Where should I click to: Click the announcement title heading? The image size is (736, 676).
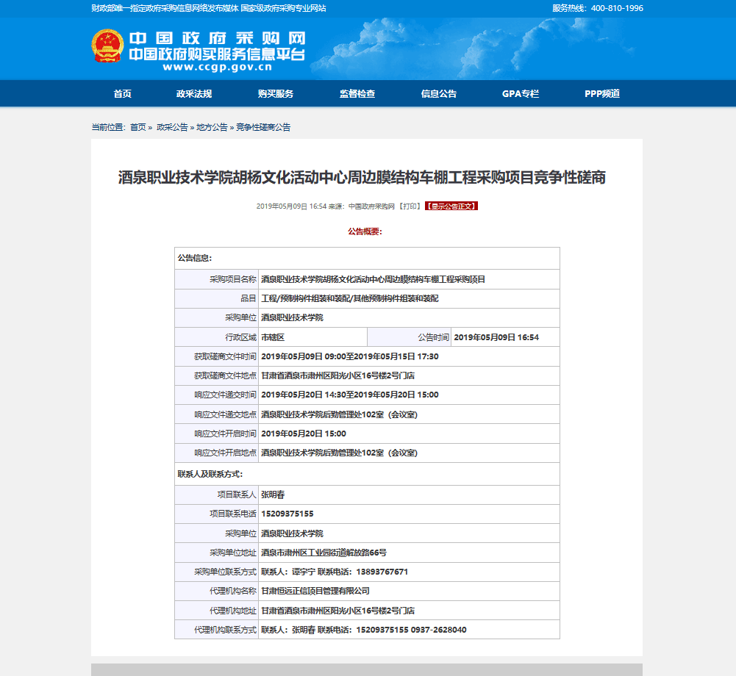(x=362, y=178)
